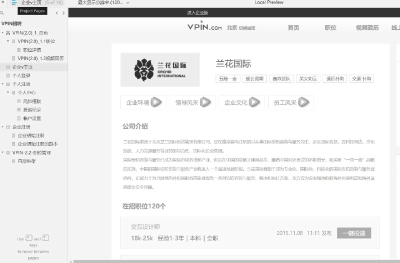Click the 兰花国际 company name heading
The height and width of the screenshot is (263, 400).
pos(233,64)
